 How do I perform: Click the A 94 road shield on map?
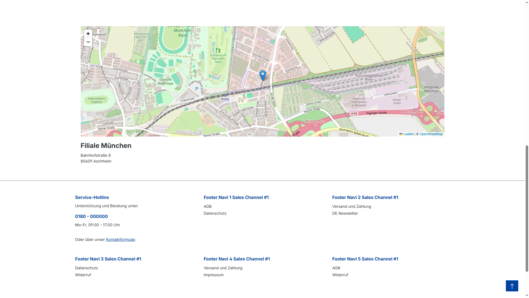pos(354,113)
